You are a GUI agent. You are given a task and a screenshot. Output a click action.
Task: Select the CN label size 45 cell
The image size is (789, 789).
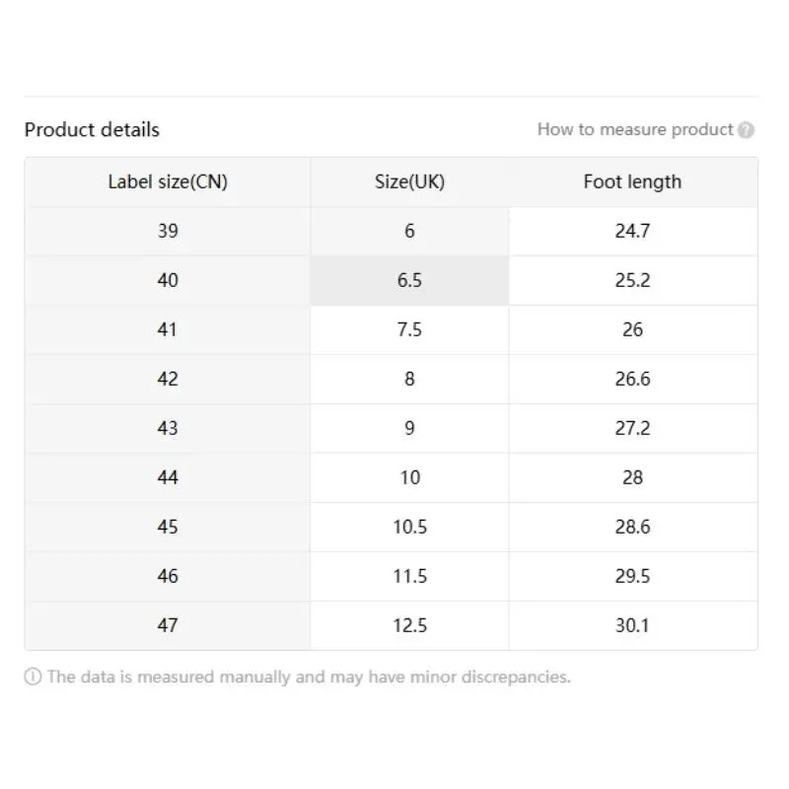[168, 527]
